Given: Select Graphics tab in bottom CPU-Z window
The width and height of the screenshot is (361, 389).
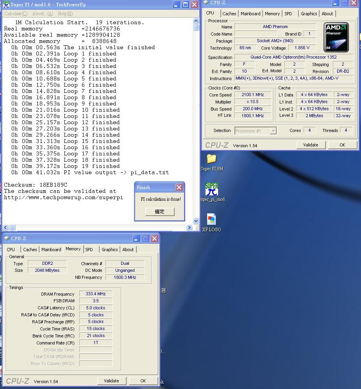Looking at the screenshot, I should pyautogui.click(x=110, y=250).
